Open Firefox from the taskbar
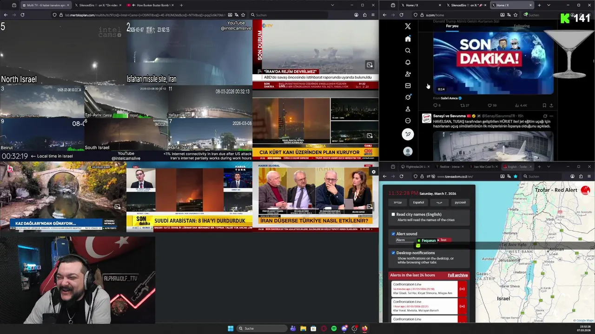Screen dimensions: 595x334 pyautogui.click(x=364, y=328)
